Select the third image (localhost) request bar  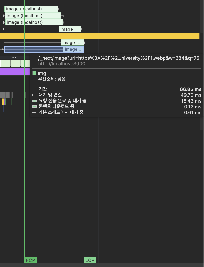[x=34, y=22]
